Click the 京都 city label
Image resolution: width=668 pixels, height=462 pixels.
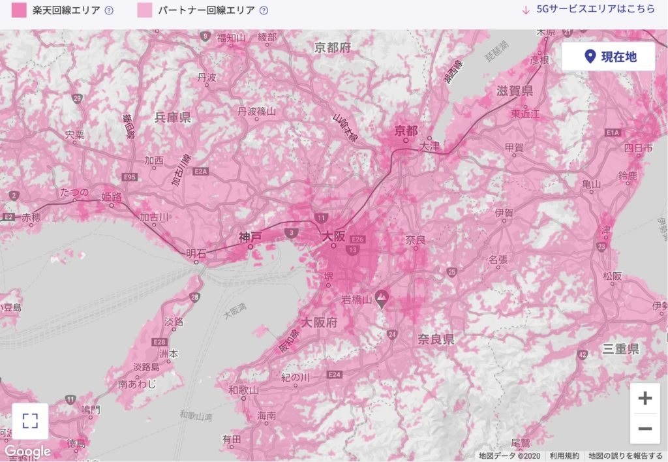[406, 131]
